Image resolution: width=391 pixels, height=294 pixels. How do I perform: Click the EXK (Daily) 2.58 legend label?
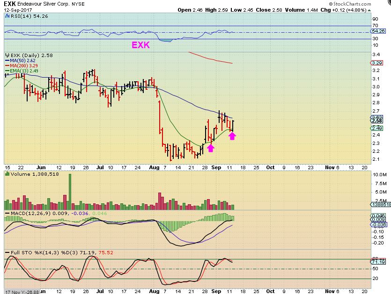(32, 55)
